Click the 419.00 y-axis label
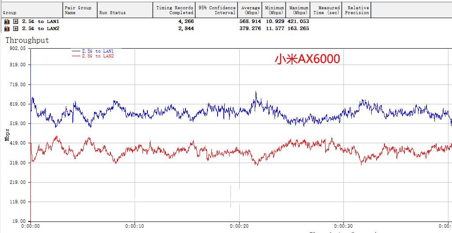 point(18,143)
